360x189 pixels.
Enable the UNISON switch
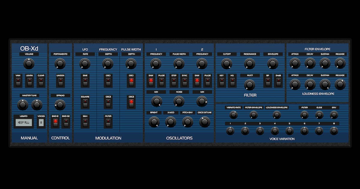(x=60, y=82)
